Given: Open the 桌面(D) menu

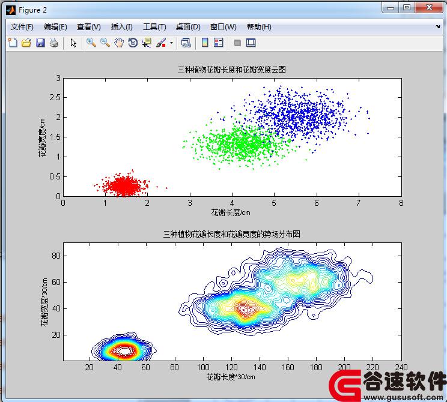Looking at the screenshot, I should (x=188, y=27).
